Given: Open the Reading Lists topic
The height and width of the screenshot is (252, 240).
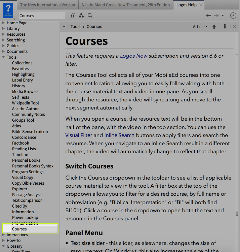Looking at the screenshot, I should (x=24, y=149).
